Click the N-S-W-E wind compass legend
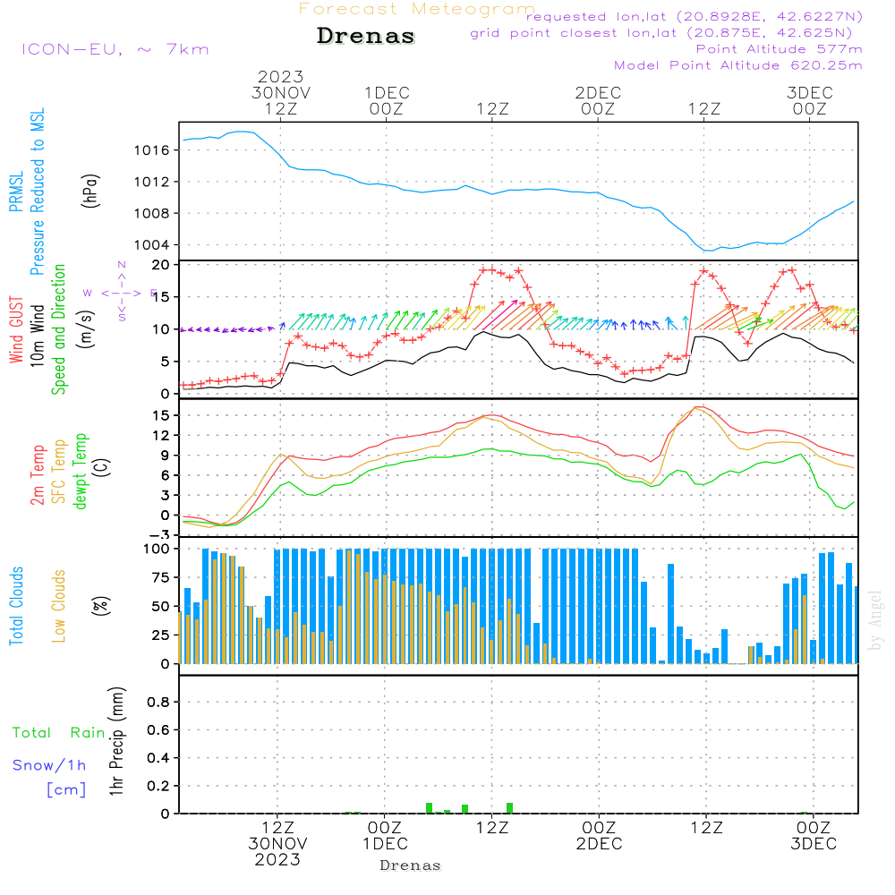The height and width of the screenshot is (895, 895). tap(121, 293)
